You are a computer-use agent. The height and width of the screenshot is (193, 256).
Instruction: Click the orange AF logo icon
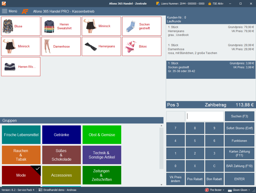[x=25, y=11]
